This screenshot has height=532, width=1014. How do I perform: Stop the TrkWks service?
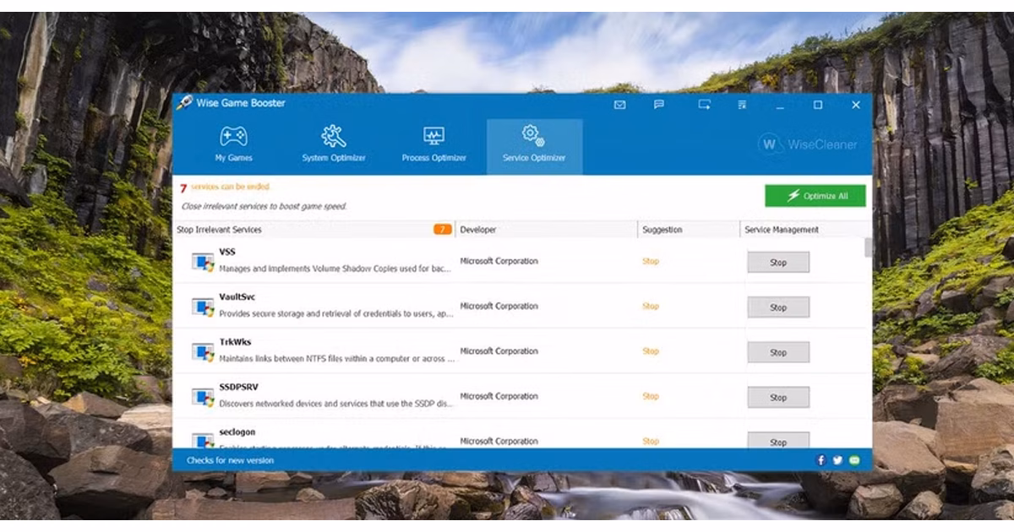[x=778, y=352]
